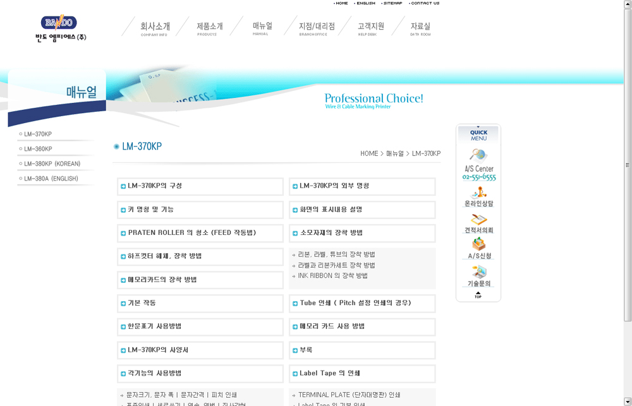The height and width of the screenshot is (406, 632).
Task: Open 회사소개 main menu
Action: 154,27
